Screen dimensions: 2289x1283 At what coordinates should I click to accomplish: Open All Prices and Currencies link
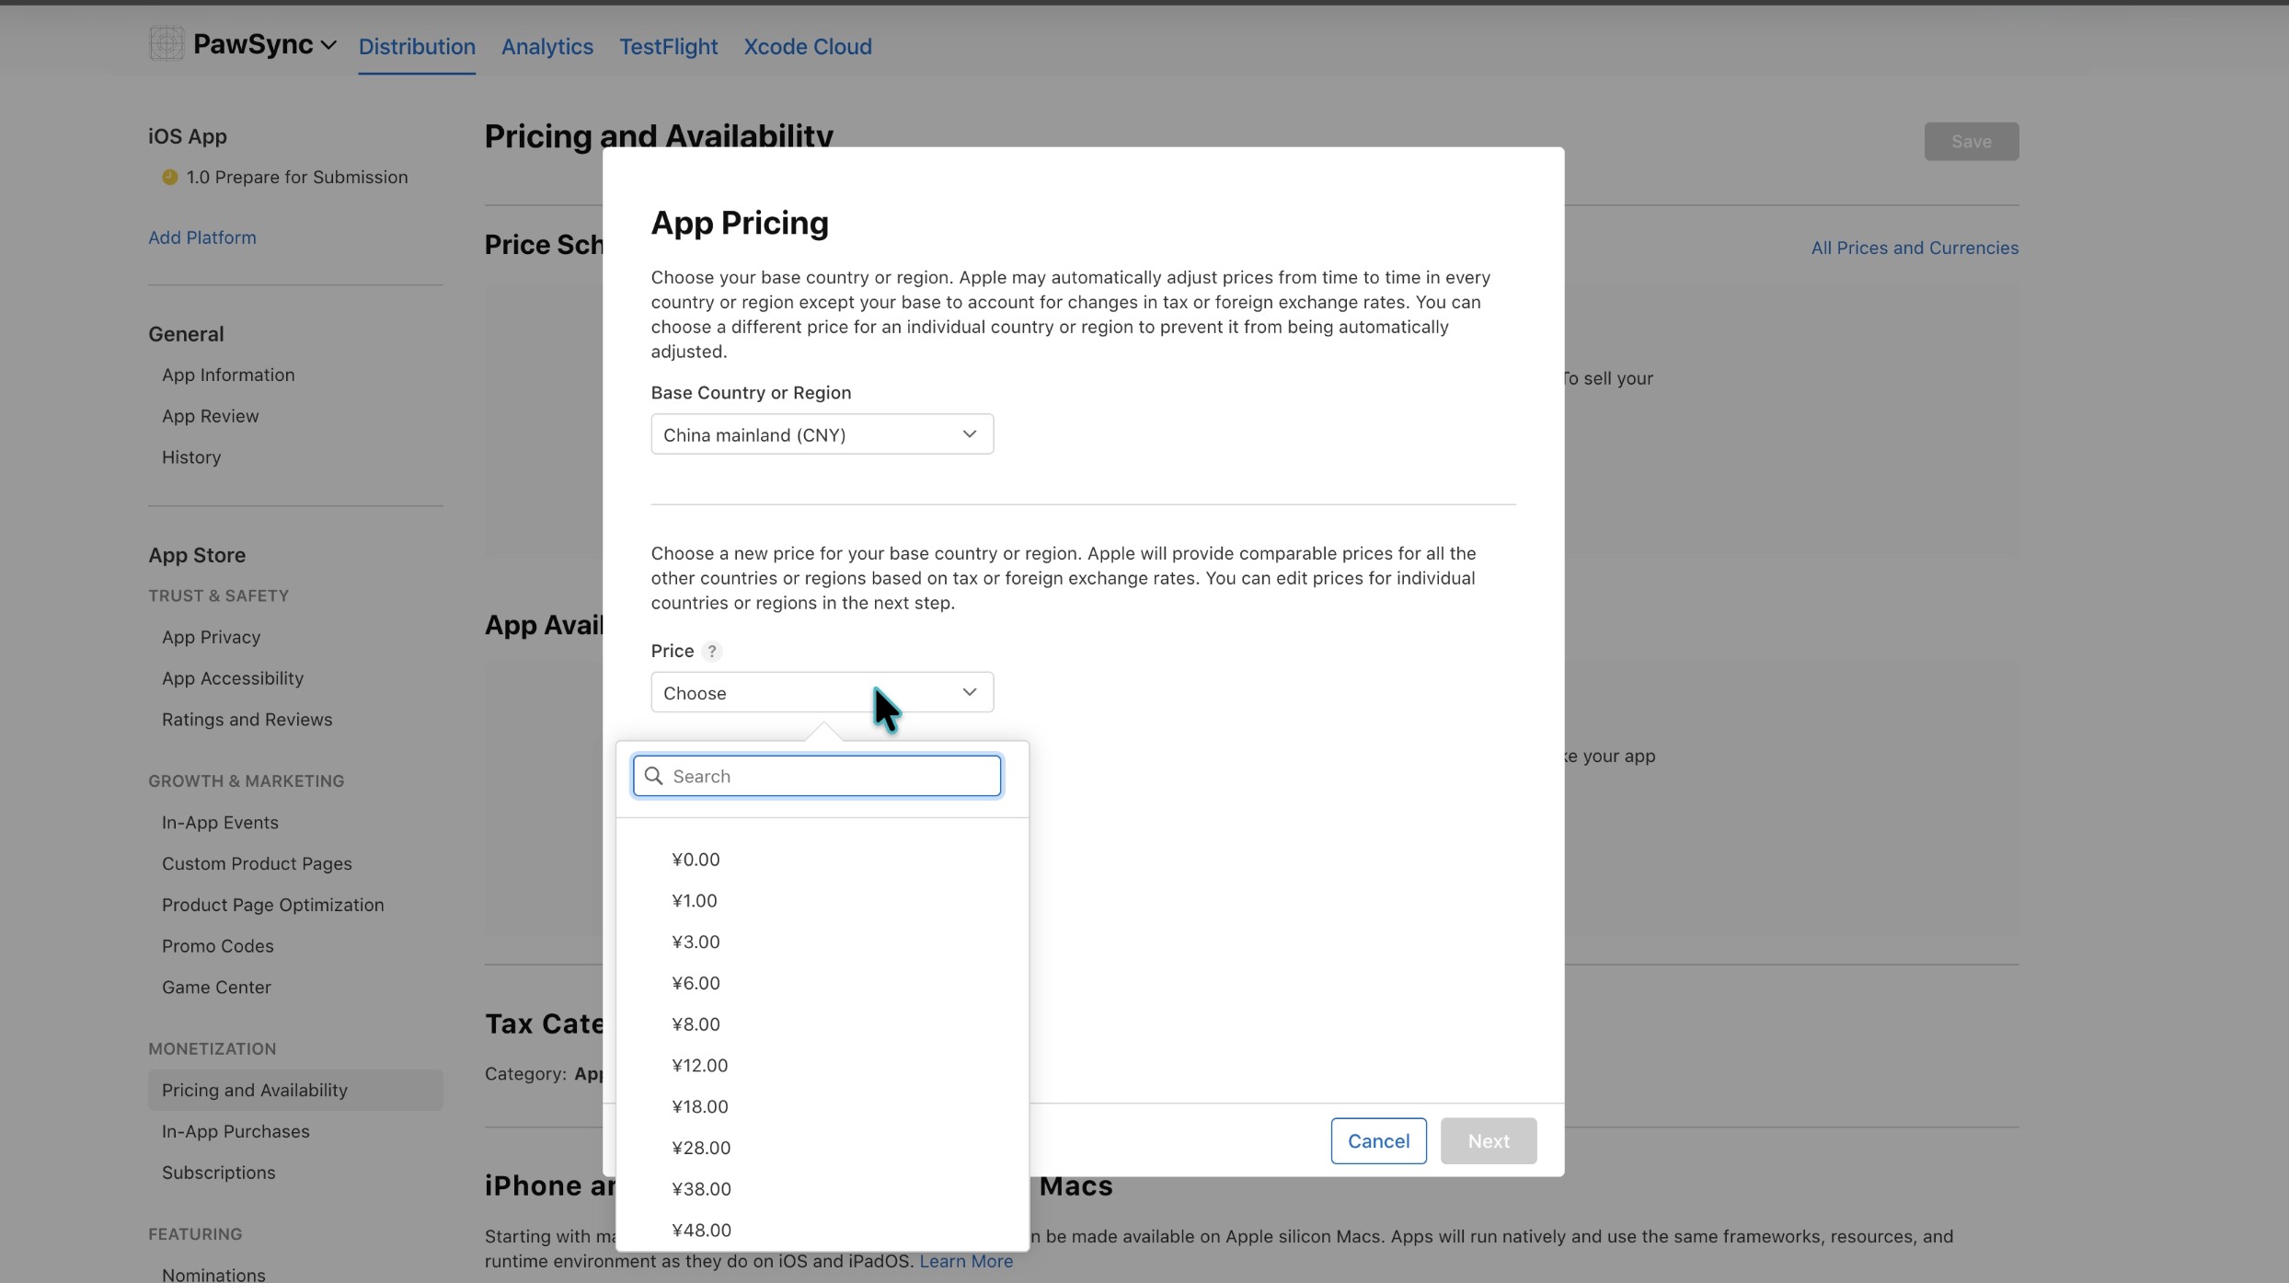click(1915, 248)
